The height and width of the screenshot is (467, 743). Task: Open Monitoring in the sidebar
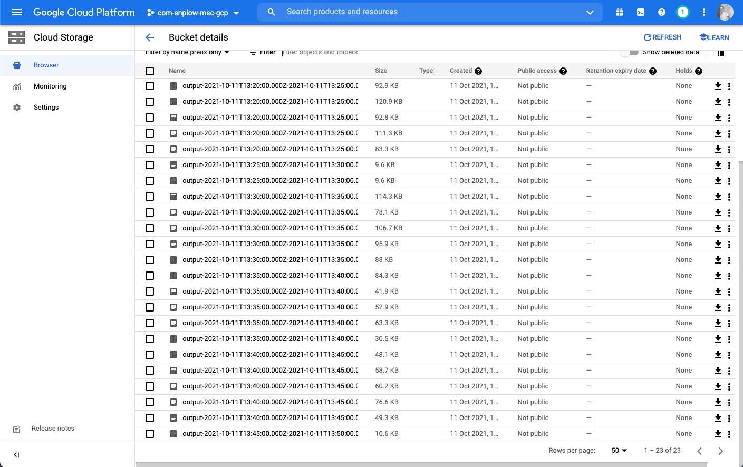tap(50, 86)
